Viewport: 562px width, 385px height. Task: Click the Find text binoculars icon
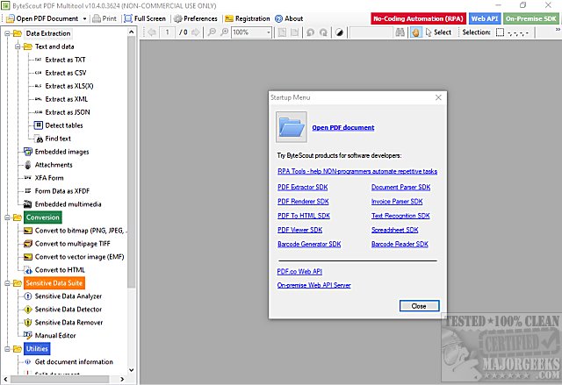tap(38, 139)
